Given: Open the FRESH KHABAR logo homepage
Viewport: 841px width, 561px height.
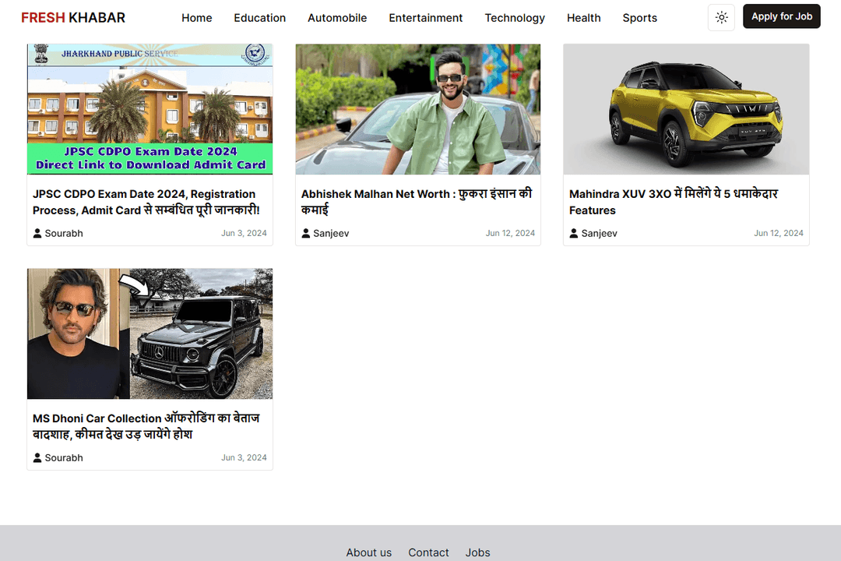Looking at the screenshot, I should pos(73,18).
